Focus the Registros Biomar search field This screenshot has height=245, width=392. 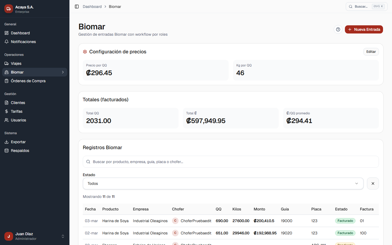231,162
